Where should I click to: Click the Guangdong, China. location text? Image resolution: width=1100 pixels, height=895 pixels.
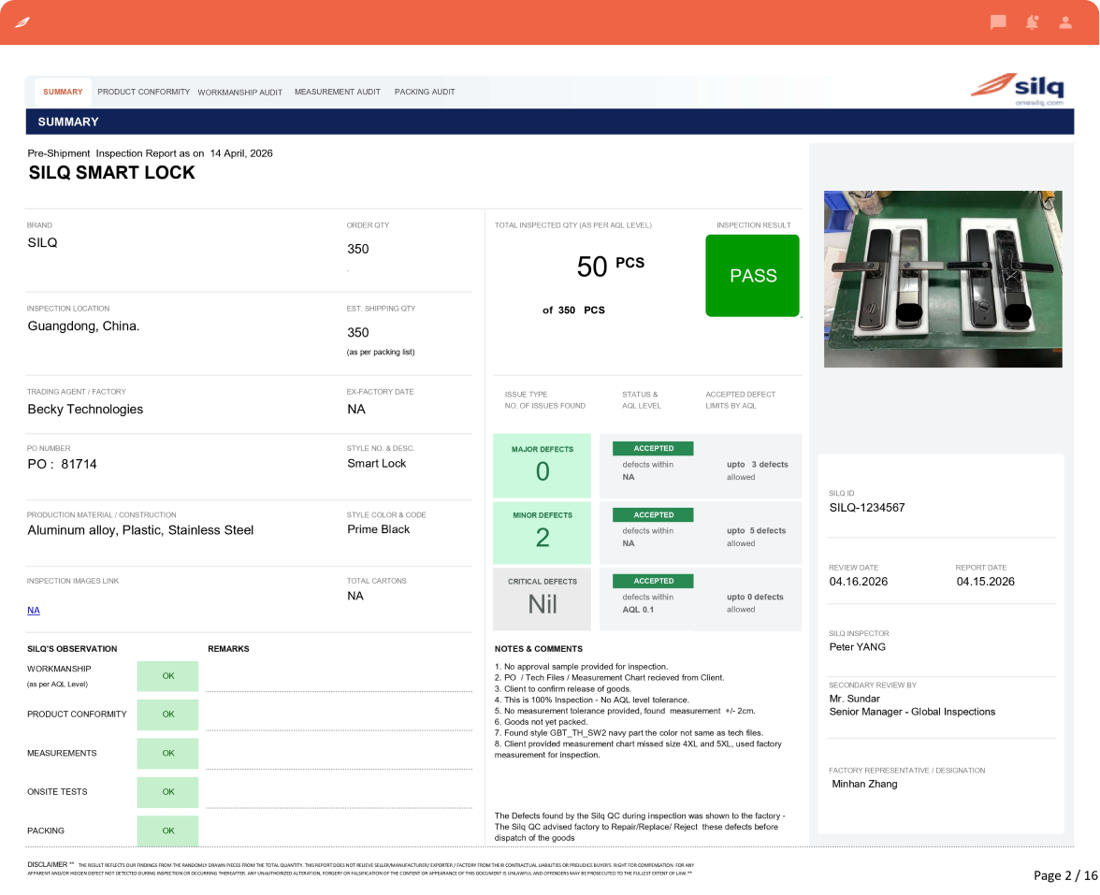pos(83,326)
